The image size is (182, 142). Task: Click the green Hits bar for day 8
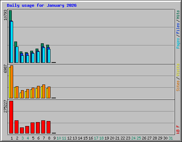[48, 46]
